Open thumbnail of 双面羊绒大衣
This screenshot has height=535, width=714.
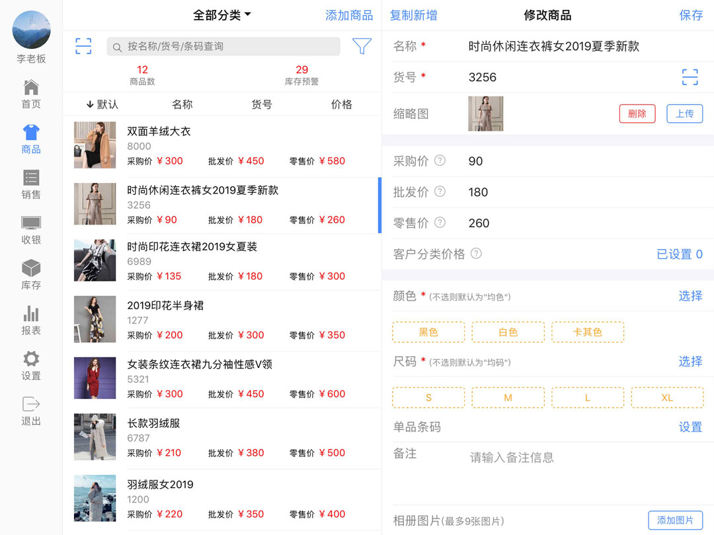click(x=95, y=145)
